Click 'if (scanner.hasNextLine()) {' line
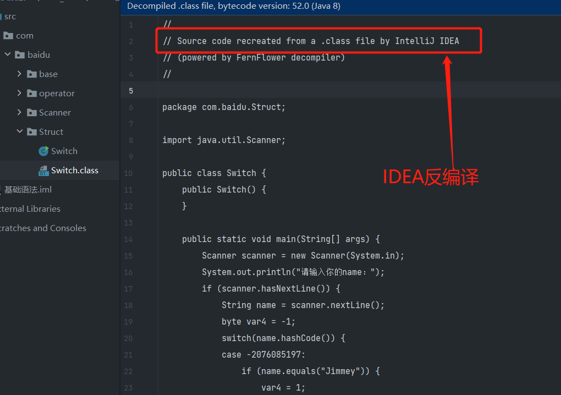This screenshot has width=561, height=395. [x=271, y=289]
